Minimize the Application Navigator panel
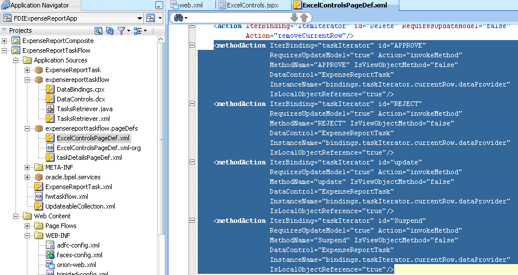Image resolution: width=518 pixels, height=275 pixels. pyautogui.click(x=159, y=5)
